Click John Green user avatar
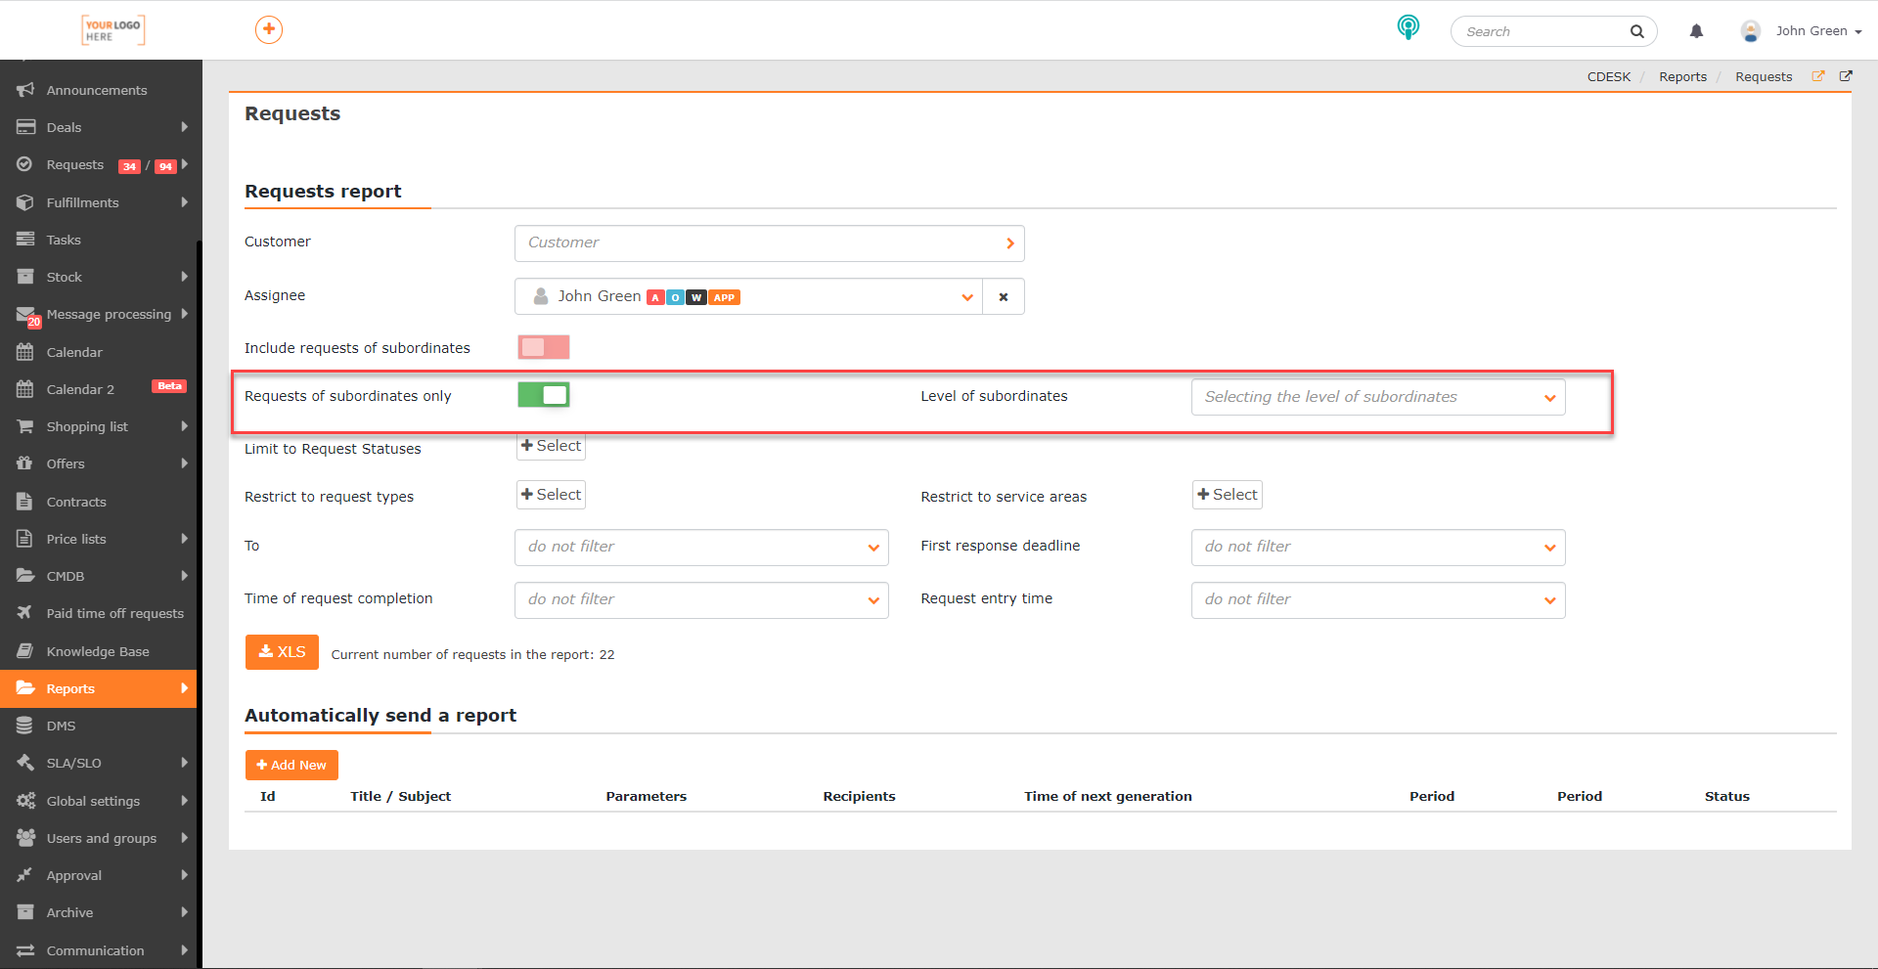This screenshot has width=1878, height=969. (x=1750, y=31)
